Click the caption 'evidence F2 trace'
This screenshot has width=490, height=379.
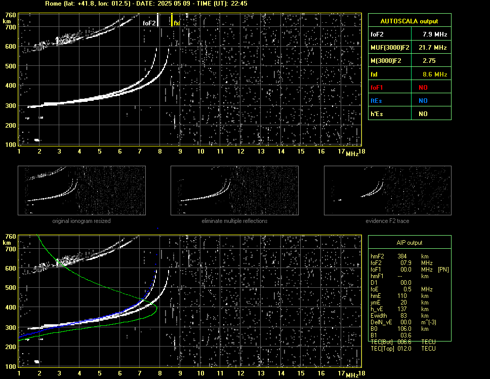(388, 221)
